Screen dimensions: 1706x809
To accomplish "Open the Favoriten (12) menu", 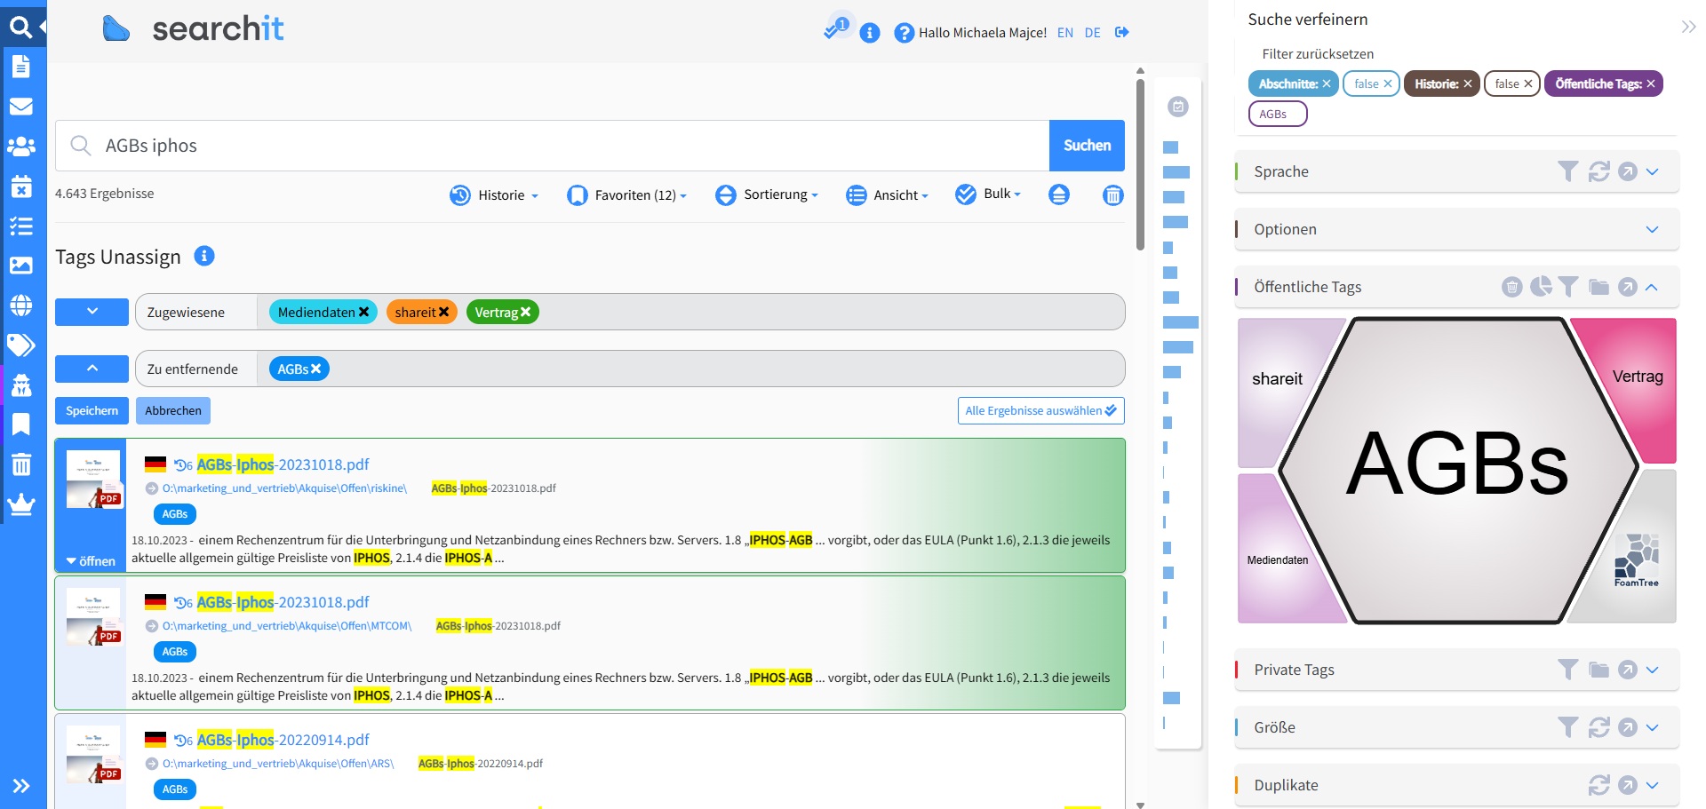I will click(x=627, y=195).
